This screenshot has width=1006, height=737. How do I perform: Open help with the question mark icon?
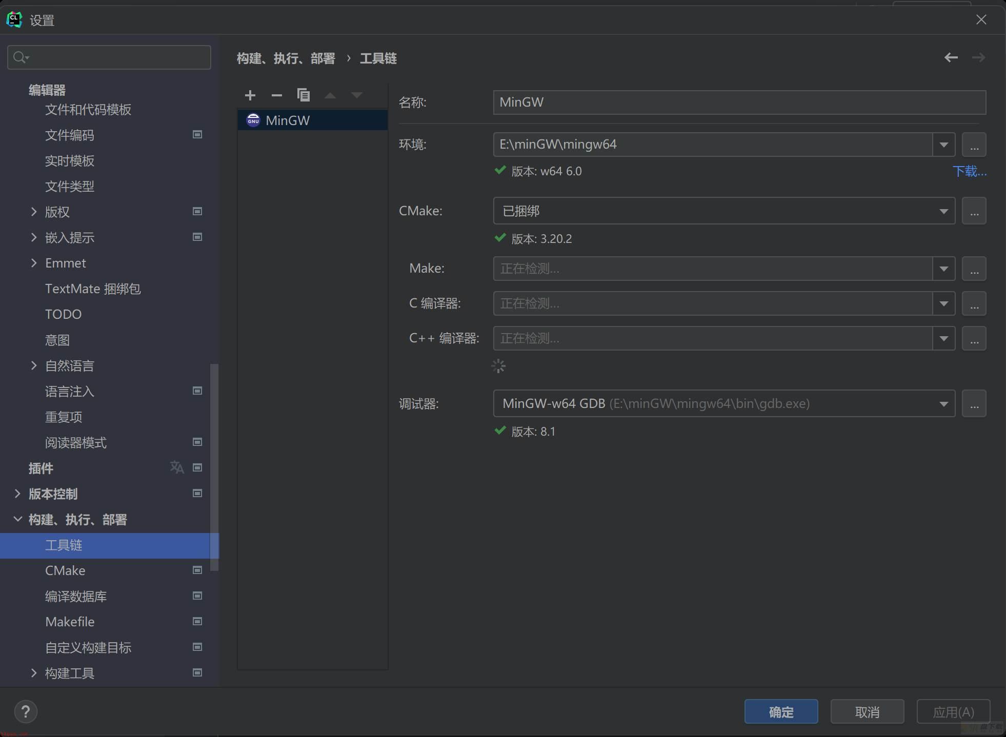26,711
